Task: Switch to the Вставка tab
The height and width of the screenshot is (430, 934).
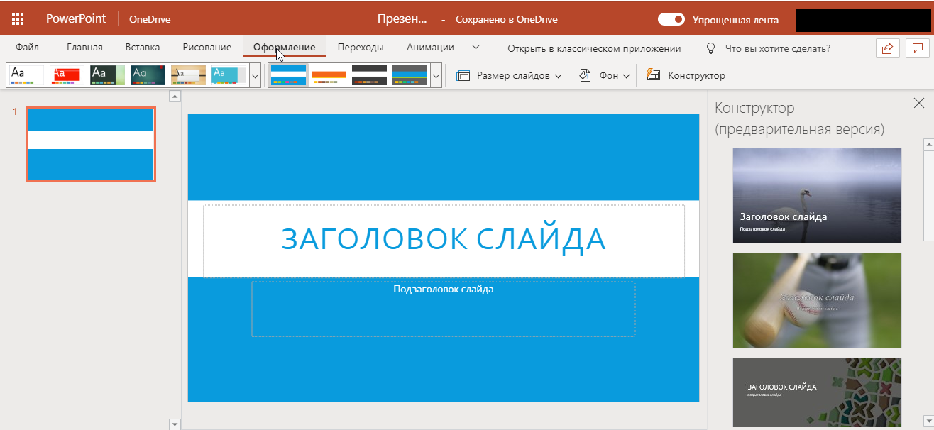Action: tap(142, 48)
